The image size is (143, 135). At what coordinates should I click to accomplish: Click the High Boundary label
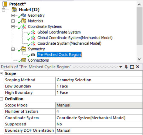click(x=19, y=93)
